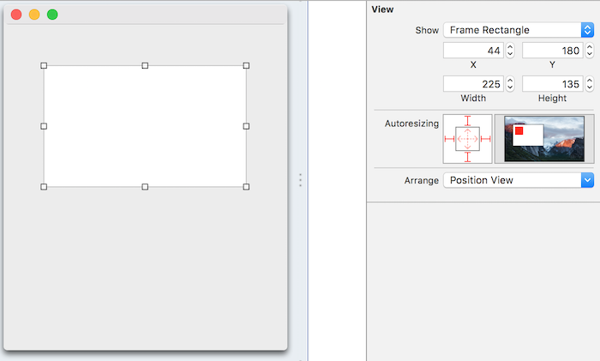Image resolution: width=600 pixels, height=361 pixels.
Task: Click the bottom-center resize handle of the view
Action: tap(145, 186)
